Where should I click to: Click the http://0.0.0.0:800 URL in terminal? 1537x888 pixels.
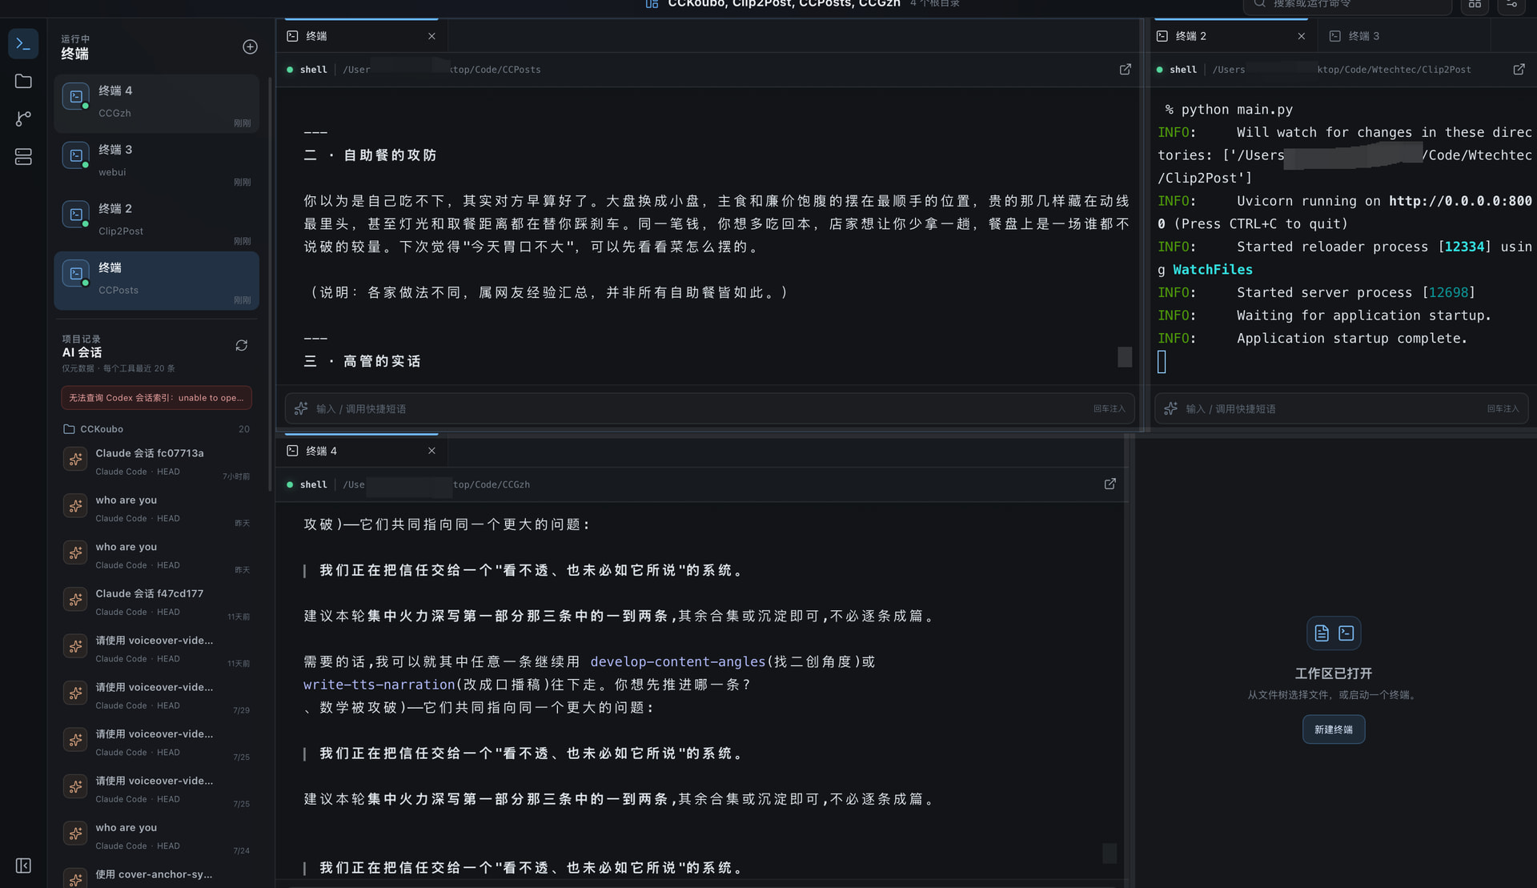(x=1460, y=202)
